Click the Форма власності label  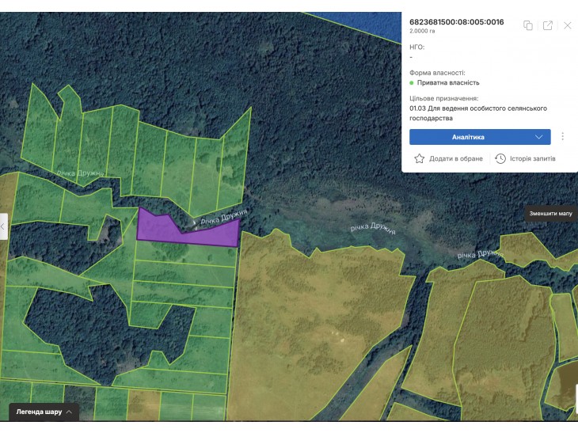[437, 73]
